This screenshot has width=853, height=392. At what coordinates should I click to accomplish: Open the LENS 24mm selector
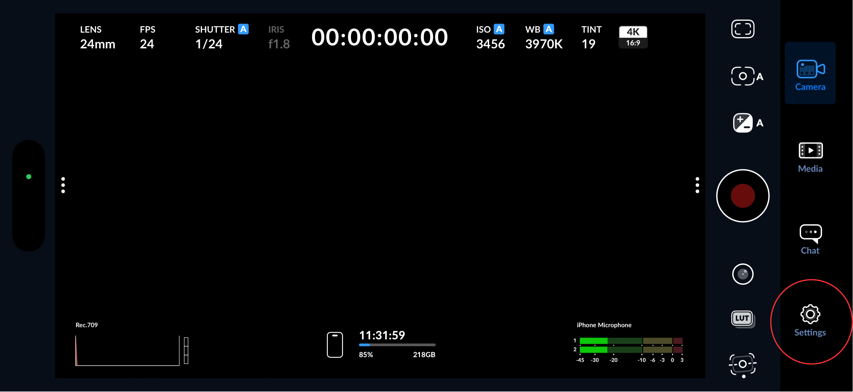pyautogui.click(x=97, y=37)
